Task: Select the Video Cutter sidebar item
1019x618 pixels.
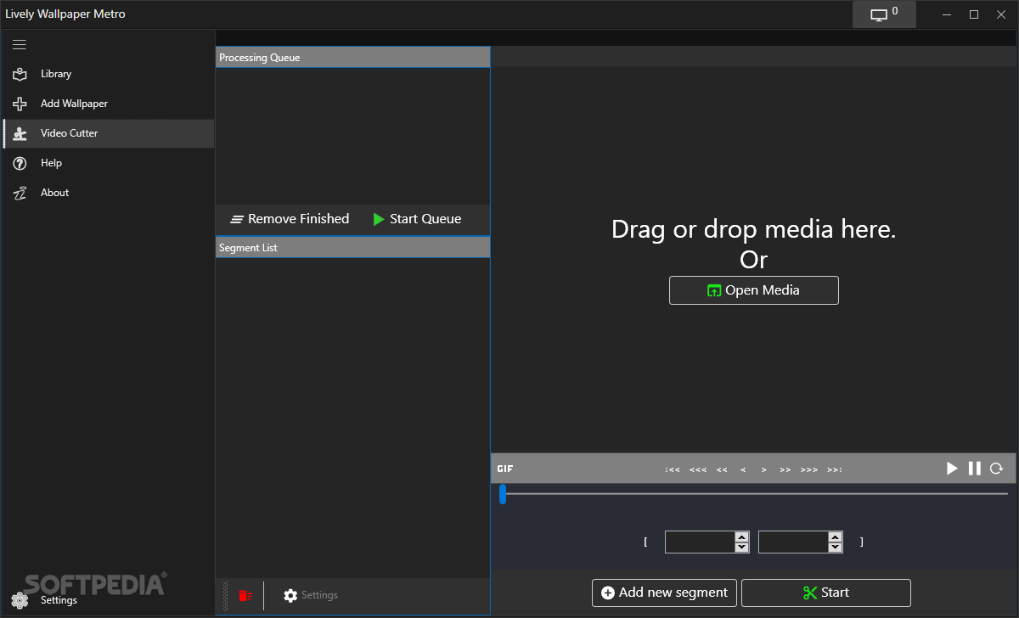Action: click(x=108, y=133)
